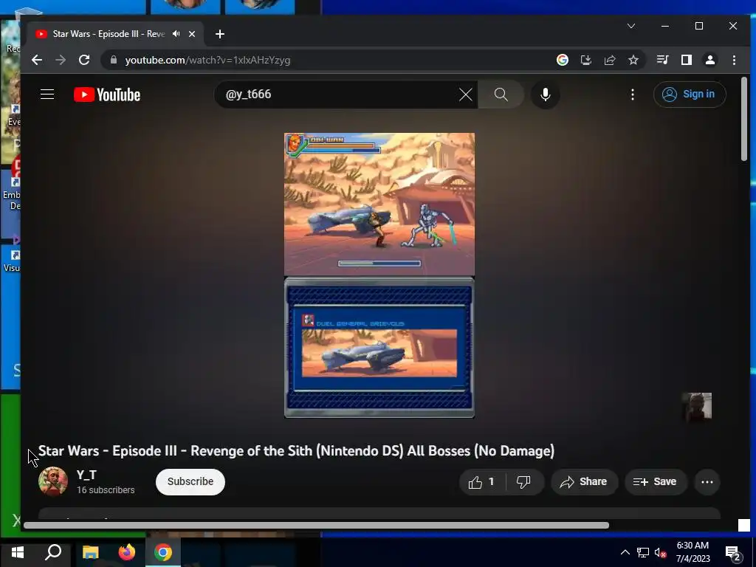Open YouTube settings three-dot menu
This screenshot has width=756, height=567.
point(633,94)
